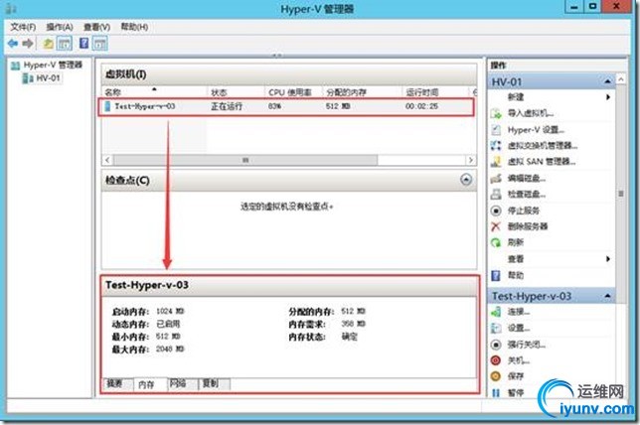640x425 pixels.
Task: Go forward with the right arrow toolbar icon
Action: [28, 44]
